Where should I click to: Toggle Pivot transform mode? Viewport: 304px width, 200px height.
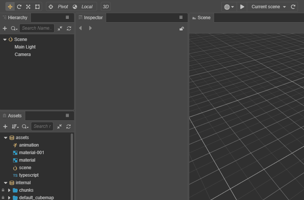click(59, 7)
